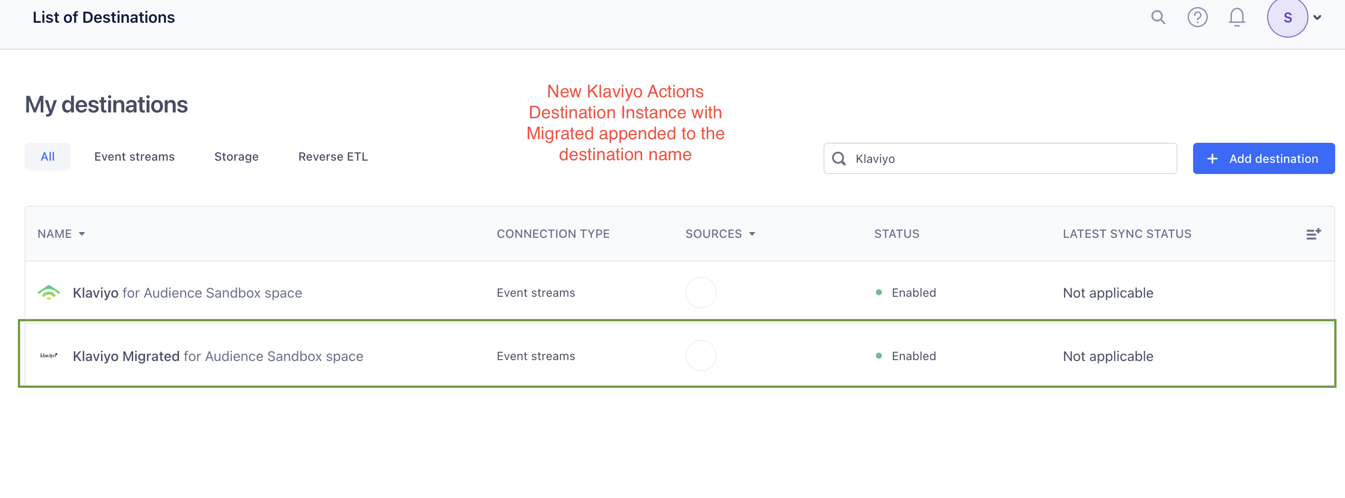Screen dimensions: 1345x498
Task: Click the sources circle for Klaviyo Migrated row
Action: [701, 356]
